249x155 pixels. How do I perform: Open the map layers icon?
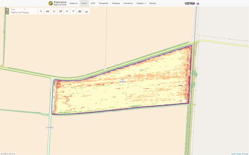[x=87, y=11]
